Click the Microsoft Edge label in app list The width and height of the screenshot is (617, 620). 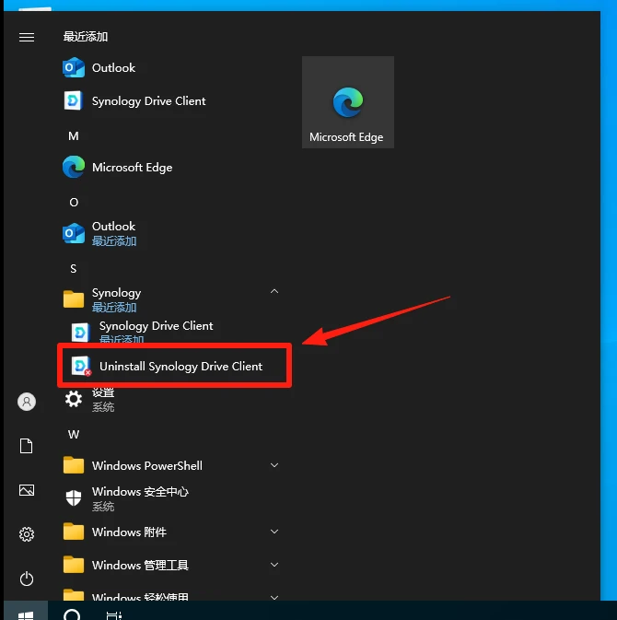pos(132,168)
